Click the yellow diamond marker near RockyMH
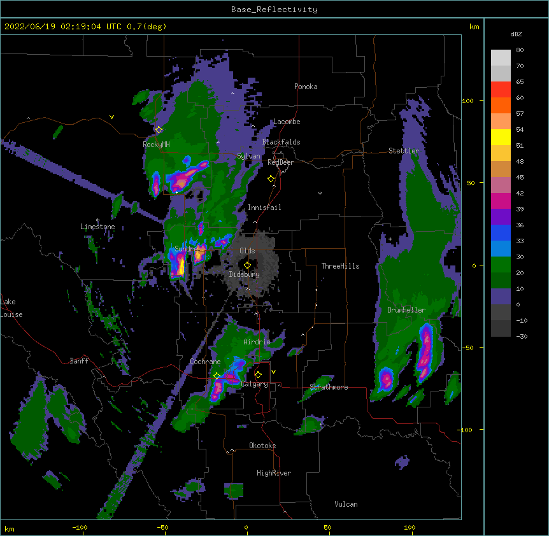The height and width of the screenshot is (536, 549). [159, 130]
